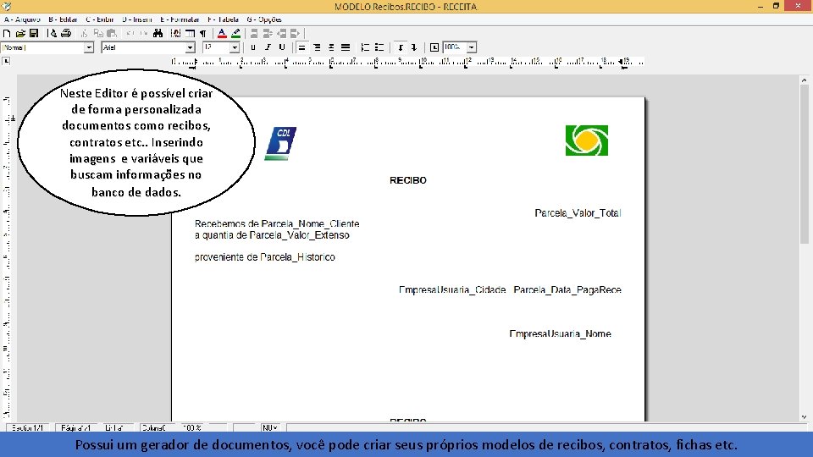Click Parcela_Data_PagaRece variable text
The height and width of the screenshot is (457, 813).
(x=567, y=289)
